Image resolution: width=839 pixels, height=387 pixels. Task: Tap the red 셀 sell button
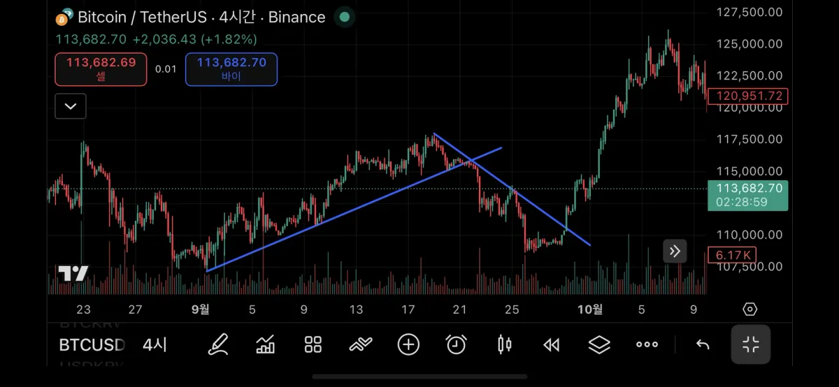pyautogui.click(x=101, y=69)
